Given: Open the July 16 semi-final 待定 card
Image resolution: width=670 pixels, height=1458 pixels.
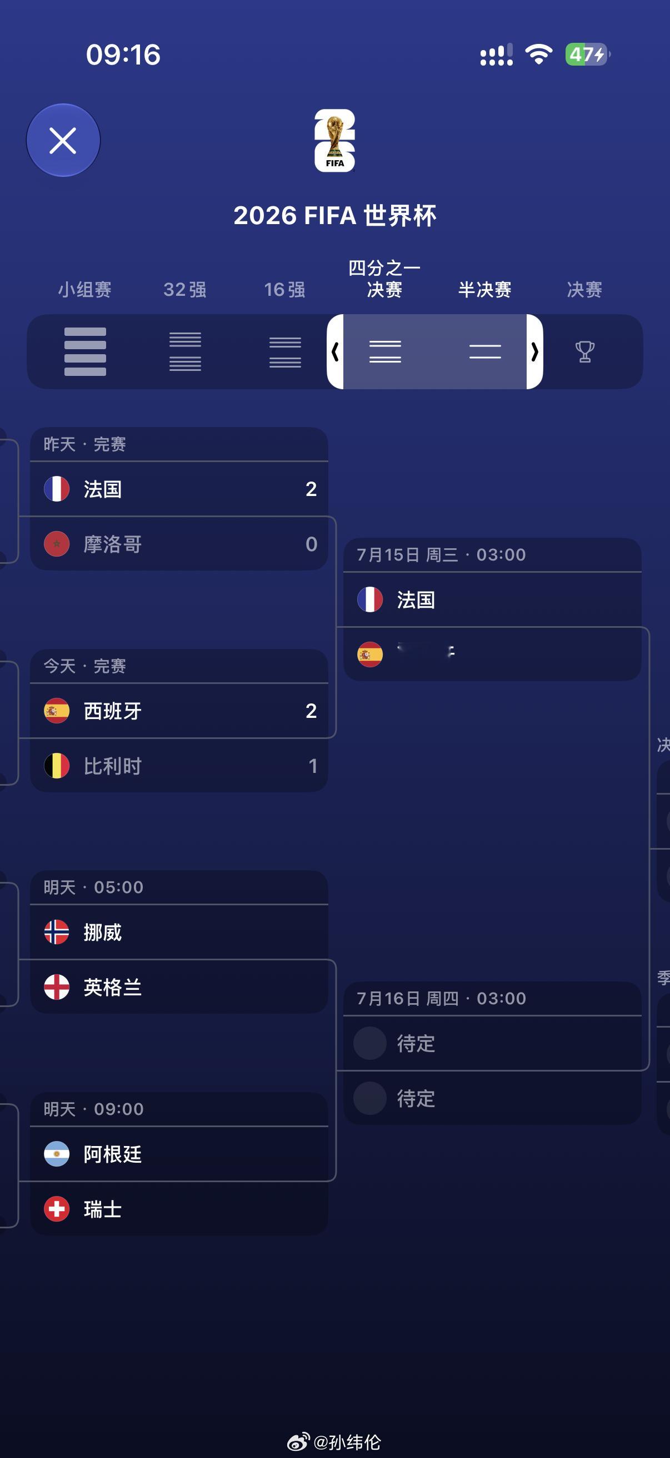Looking at the screenshot, I should [x=492, y=1053].
